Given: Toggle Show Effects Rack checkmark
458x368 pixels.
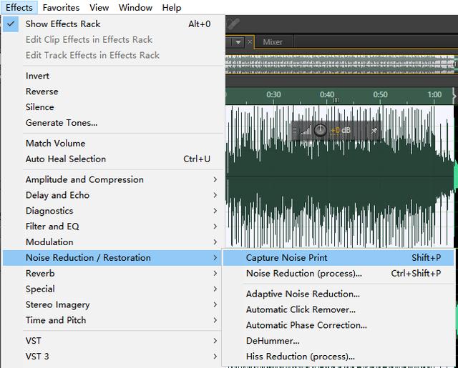Looking at the screenshot, I should [11, 24].
